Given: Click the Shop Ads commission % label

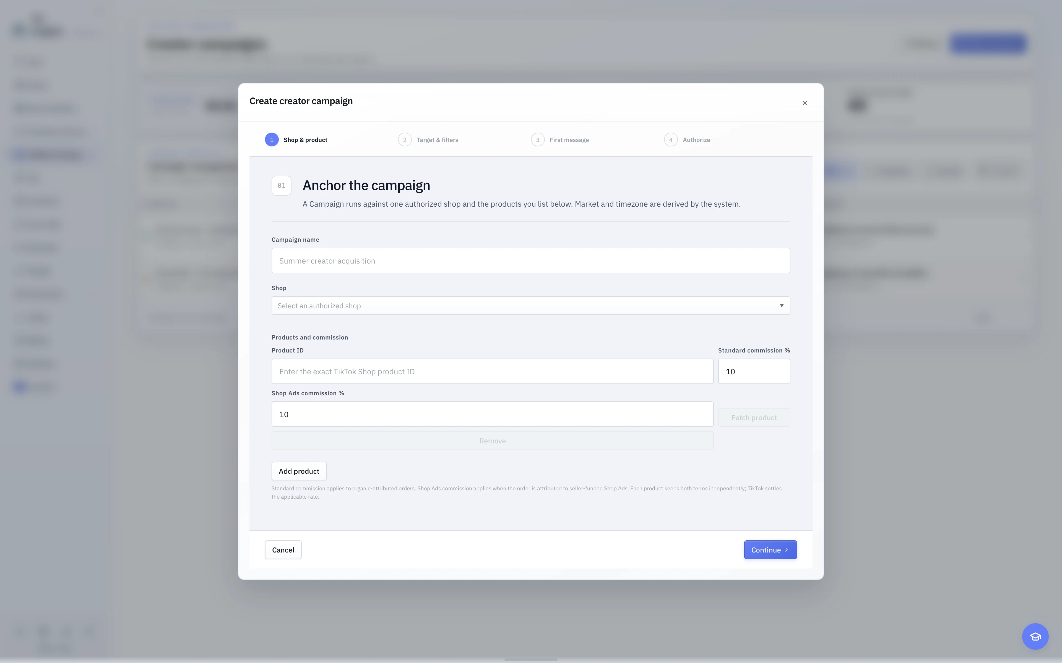Looking at the screenshot, I should (308, 393).
